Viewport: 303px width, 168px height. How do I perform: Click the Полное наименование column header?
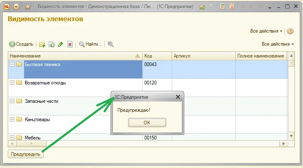coord(261,56)
